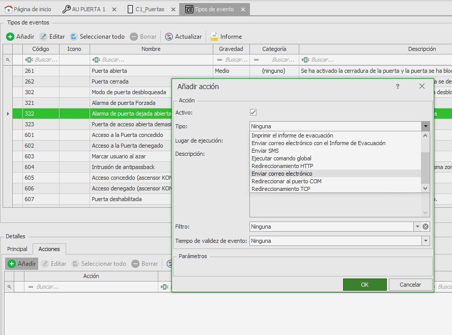Select Imprimir el informe de evacuación option
Viewport: 452px width, 335px height.
click(x=335, y=135)
